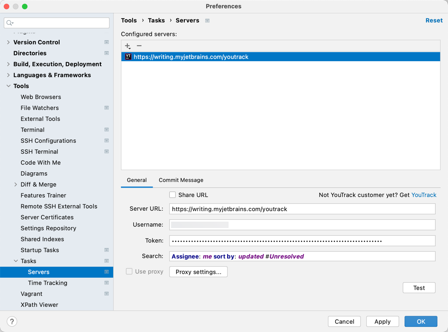Click inside the Server URL field

pos(301,209)
